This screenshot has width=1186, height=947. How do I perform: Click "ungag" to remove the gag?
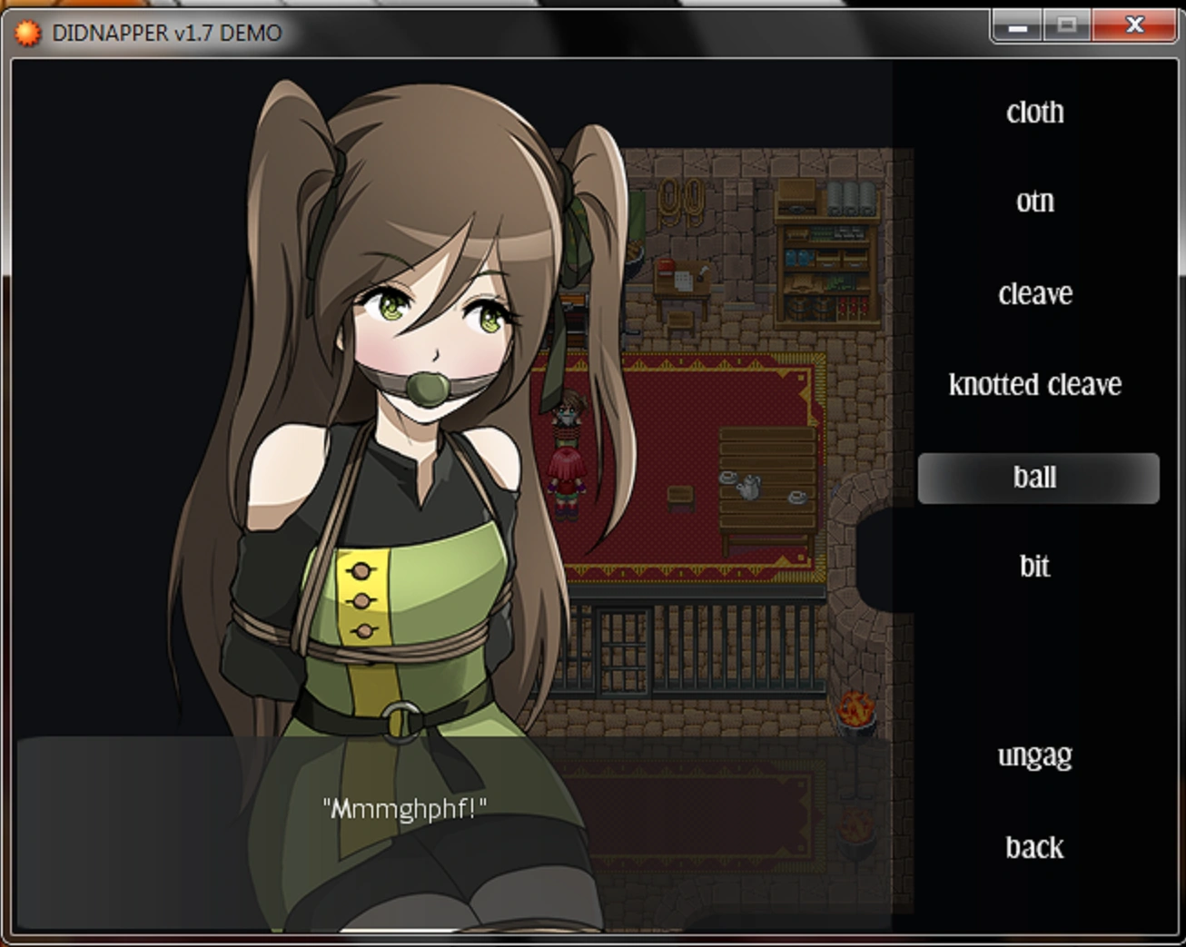[1034, 755]
